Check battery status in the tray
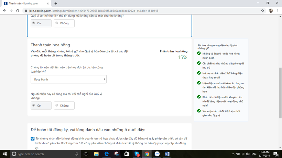Screen dimensions: 282x158 pyautogui.click(x=238, y=154)
